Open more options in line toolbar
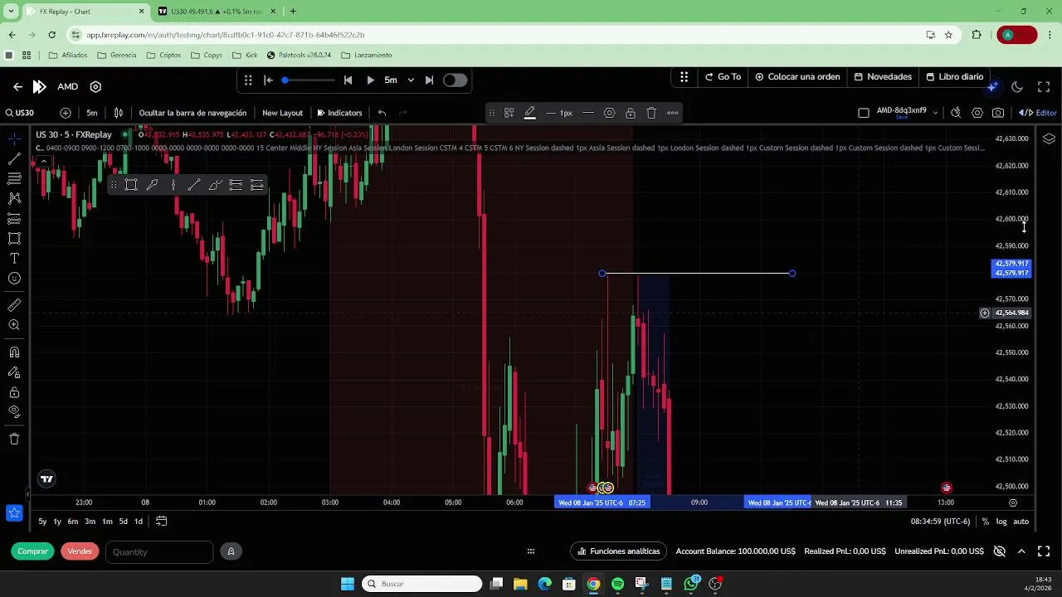The height and width of the screenshot is (597, 1062). [673, 113]
